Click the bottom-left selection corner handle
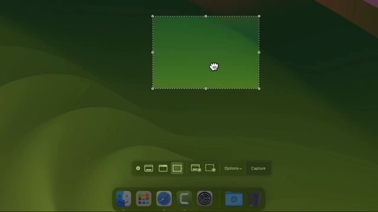The width and height of the screenshot is (378, 212). coord(152,88)
